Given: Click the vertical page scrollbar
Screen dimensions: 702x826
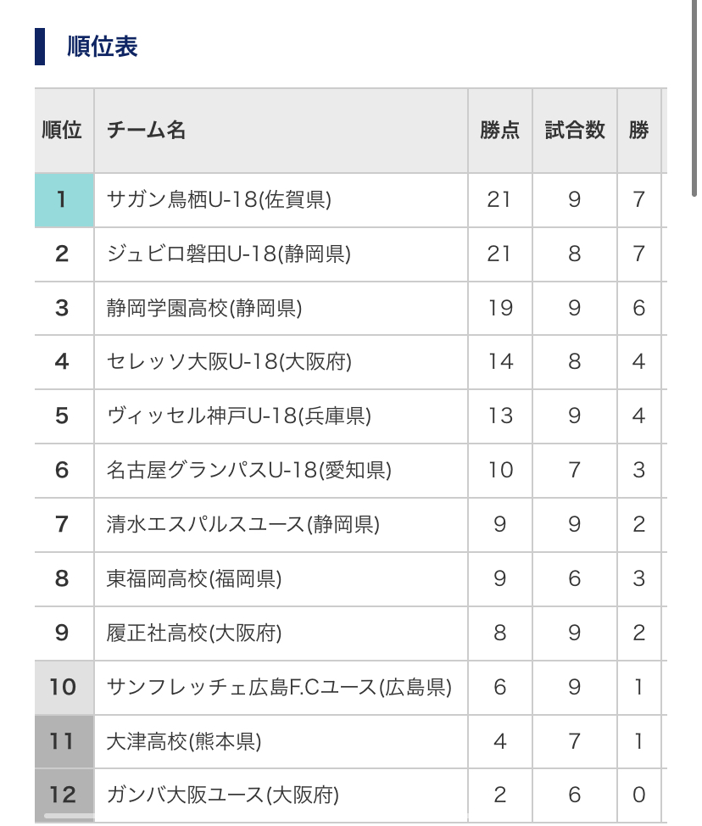Looking at the screenshot, I should [694, 98].
